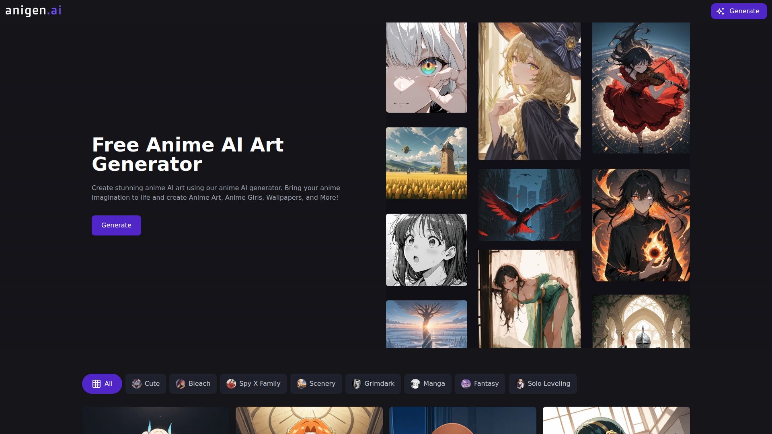Open the windmill tulip field image

pos(426,163)
